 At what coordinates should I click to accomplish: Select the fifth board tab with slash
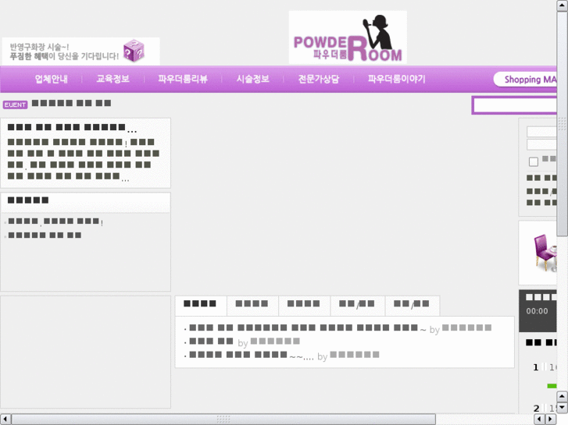[413, 304]
